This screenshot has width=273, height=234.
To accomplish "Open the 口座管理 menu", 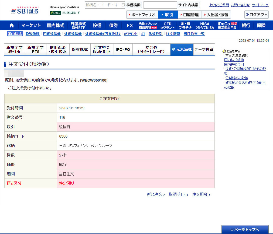I will [x=189, y=15].
